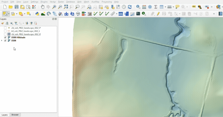Select the DEM Hillshade layer name
223x117 pixels.
click(x=18, y=37)
